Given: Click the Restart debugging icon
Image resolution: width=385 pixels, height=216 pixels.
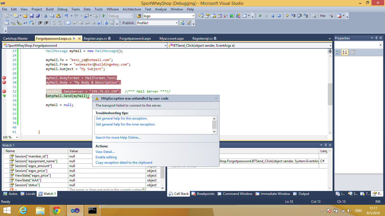Looking at the screenshot, I should pyautogui.click(x=279, y=16).
